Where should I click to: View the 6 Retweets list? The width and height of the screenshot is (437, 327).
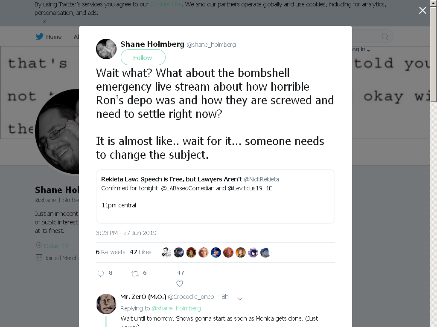tap(111, 252)
